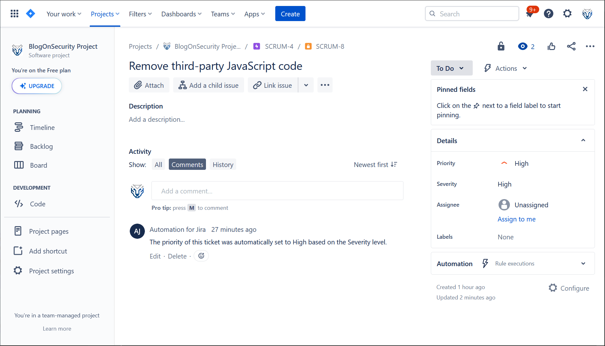This screenshot has width=605, height=346.
Task: Switch to History tab
Action: pyautogui.click(x=223, y=165)
